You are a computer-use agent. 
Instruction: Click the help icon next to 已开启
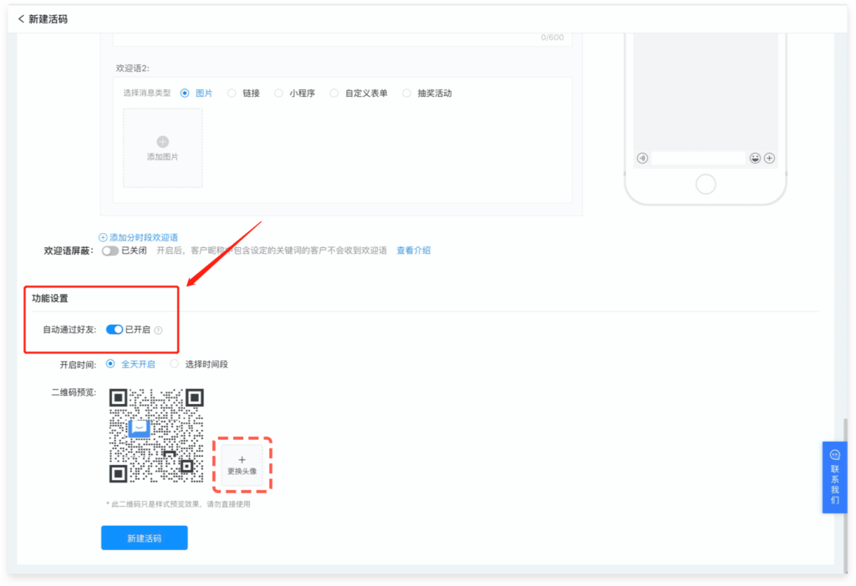pos(158,331)
